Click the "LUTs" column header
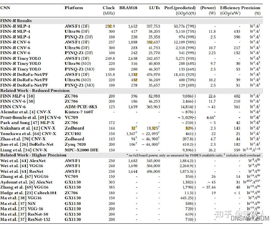Viewport: 273px width, 225px height. pos(155,8)
